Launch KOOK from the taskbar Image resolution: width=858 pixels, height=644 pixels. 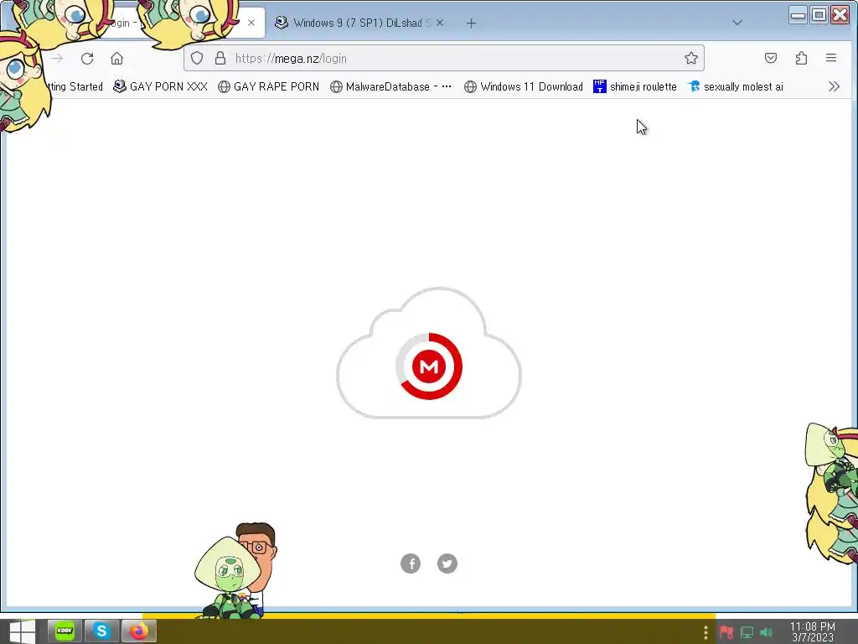tap(65, 631)
